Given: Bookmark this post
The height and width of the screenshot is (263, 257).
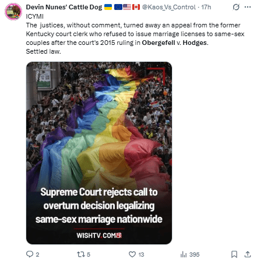Looking at the screenshot, I should click(x=234, y=254).
